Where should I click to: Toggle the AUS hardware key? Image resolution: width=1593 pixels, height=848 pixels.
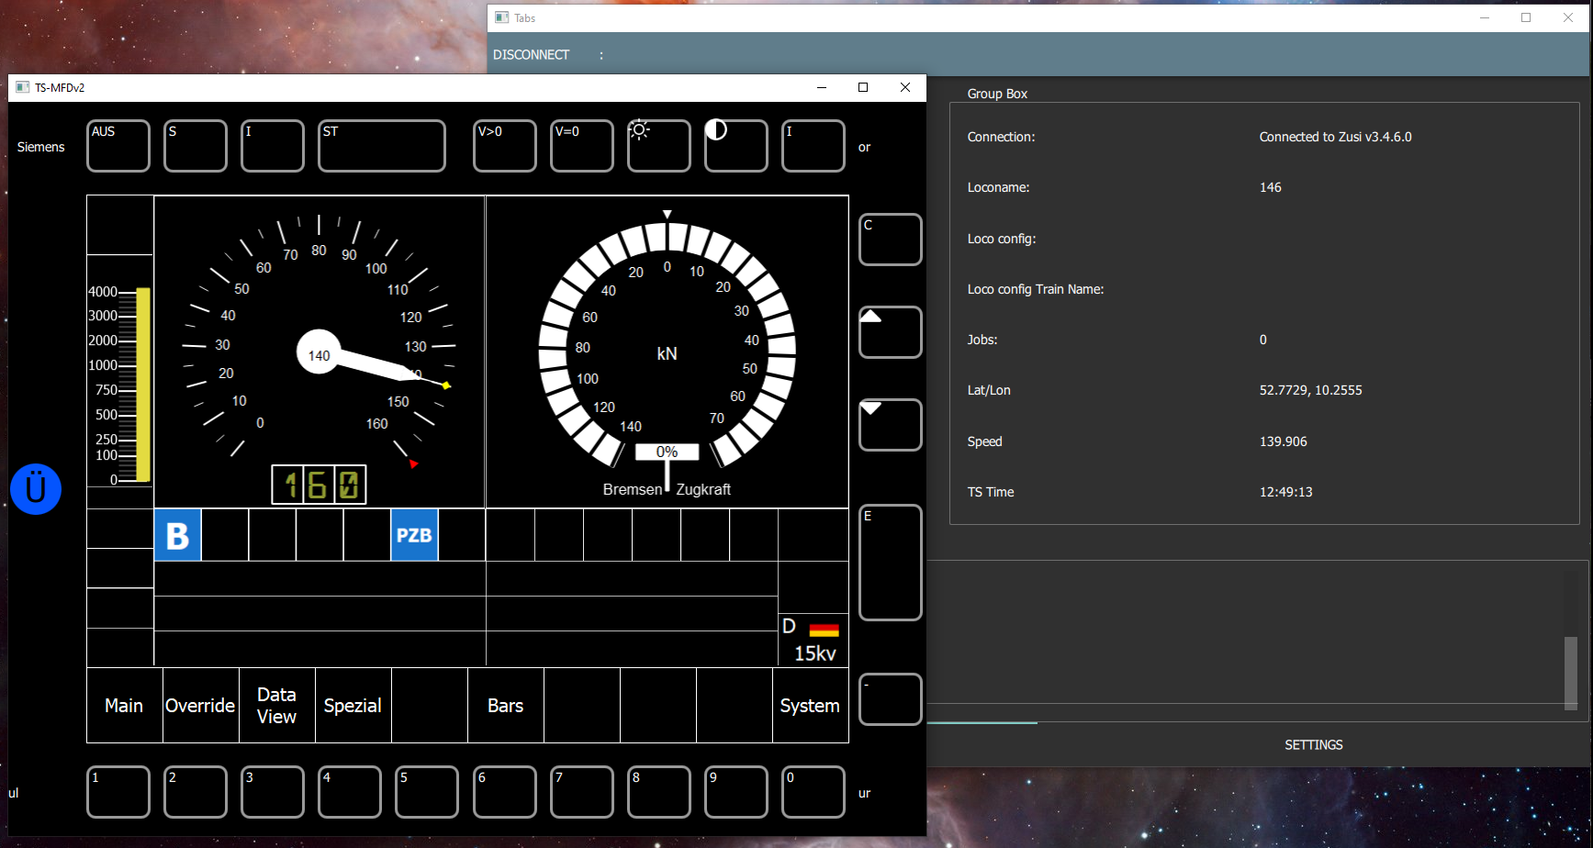[x=118, y=146]
